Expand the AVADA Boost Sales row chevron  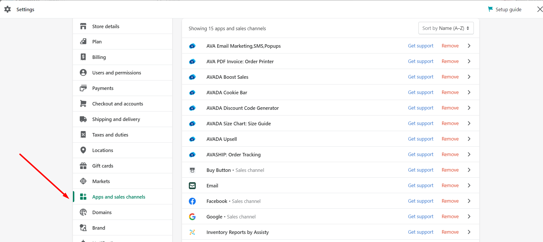[469, 77]
